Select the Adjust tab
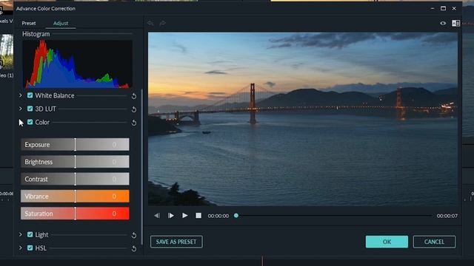474x266 pixels. point(61,23)
